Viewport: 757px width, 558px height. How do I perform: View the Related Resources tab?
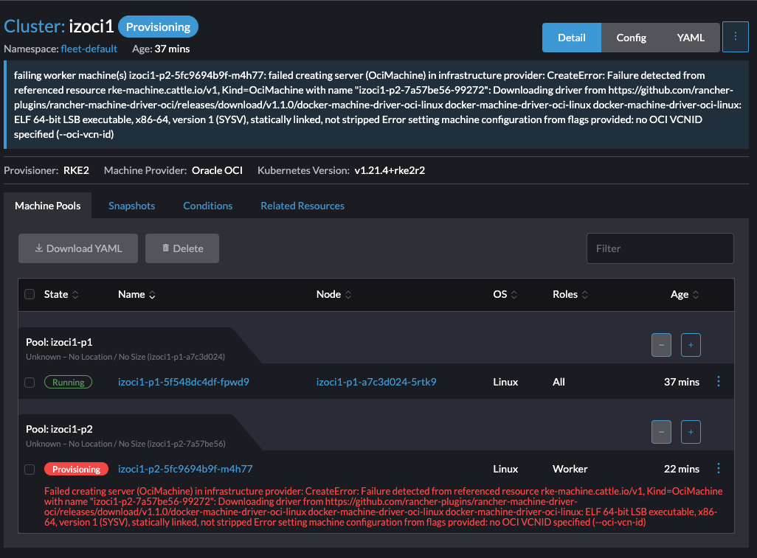click(302, 206)
